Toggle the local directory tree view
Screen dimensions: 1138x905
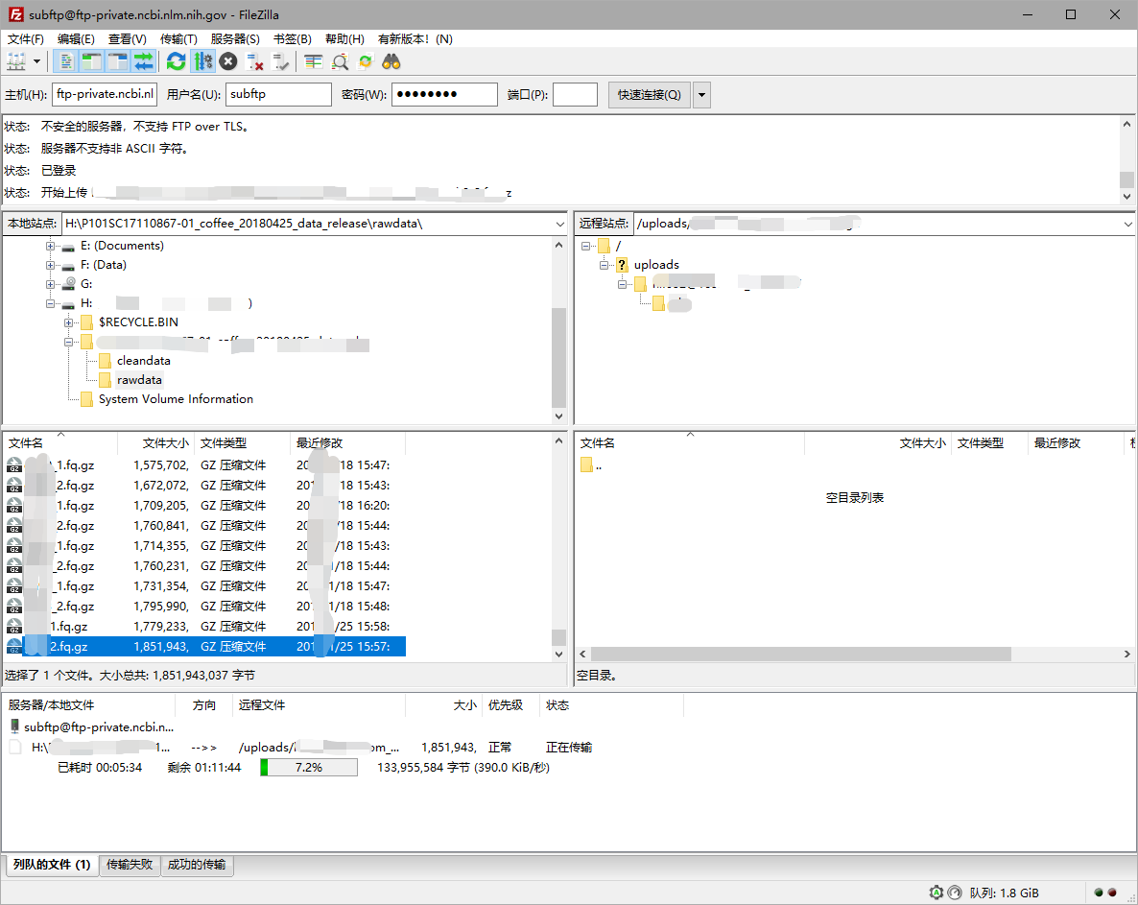[91, 61]
